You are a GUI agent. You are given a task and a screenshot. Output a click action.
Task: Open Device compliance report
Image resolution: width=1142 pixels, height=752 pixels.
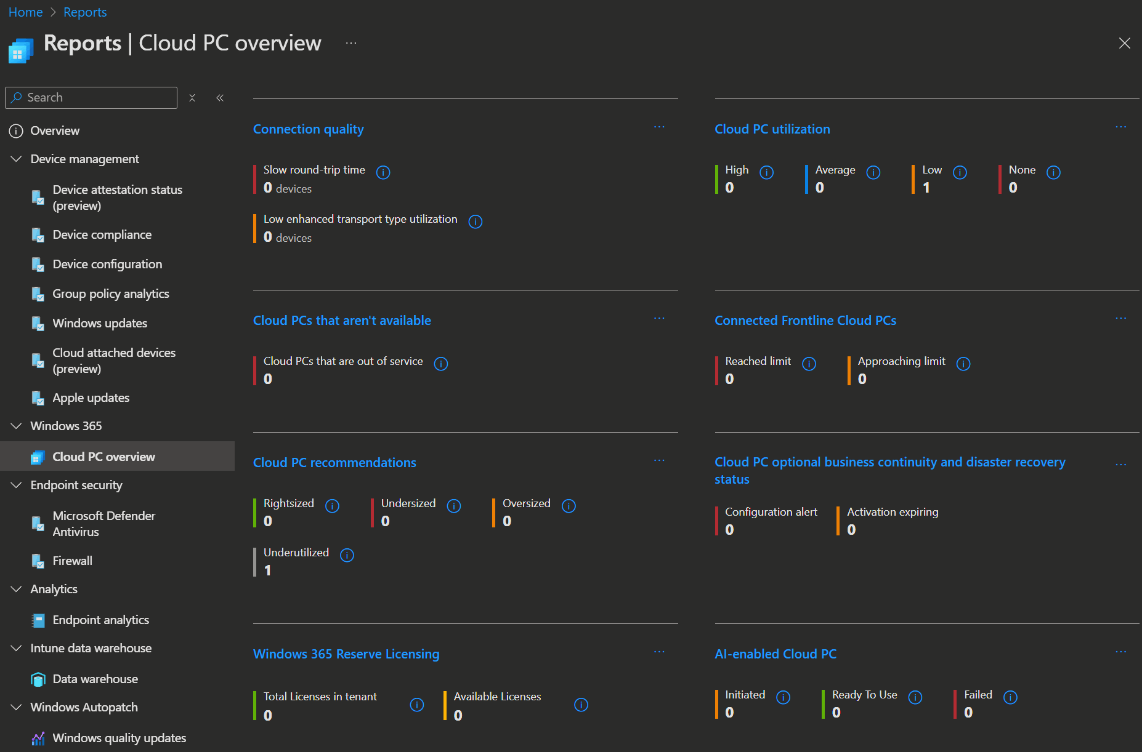click(102, 235)
